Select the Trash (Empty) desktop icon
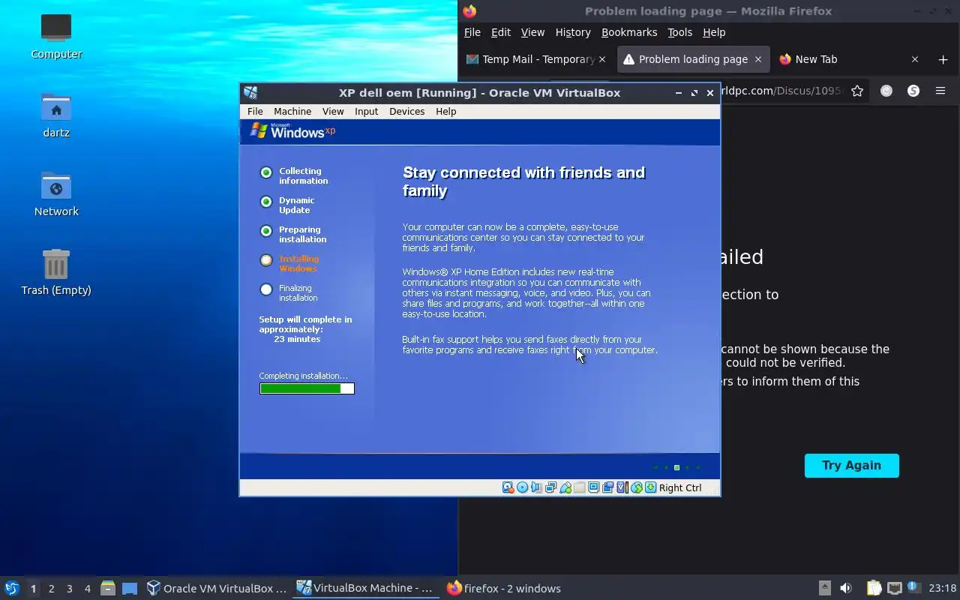The height and width of the screenshot is (600, 960). coord(56,272)
